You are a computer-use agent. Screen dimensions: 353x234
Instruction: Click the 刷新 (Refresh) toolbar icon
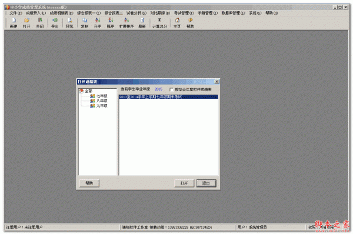click(x=142, y=21)
